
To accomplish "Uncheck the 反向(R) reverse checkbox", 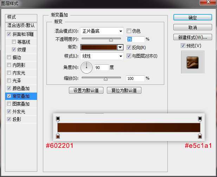I will 129,48.
